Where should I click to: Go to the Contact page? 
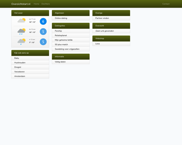point(166,4)
